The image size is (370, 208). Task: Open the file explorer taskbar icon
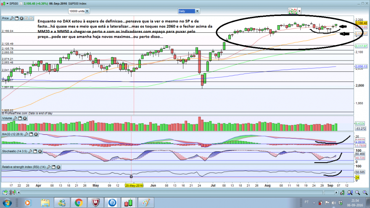[45, 203]
